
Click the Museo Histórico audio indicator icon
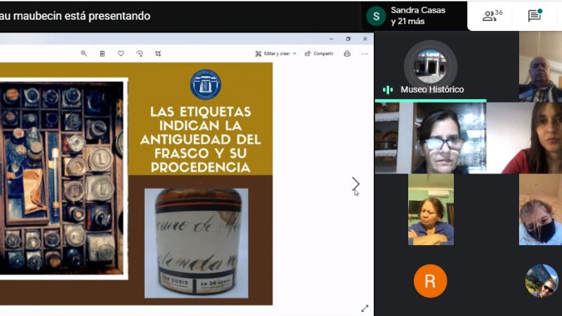(x=388, y=90)
